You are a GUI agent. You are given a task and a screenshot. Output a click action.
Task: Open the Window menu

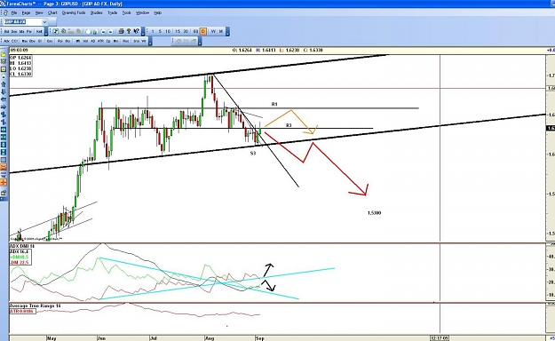[x=142, y=12]
